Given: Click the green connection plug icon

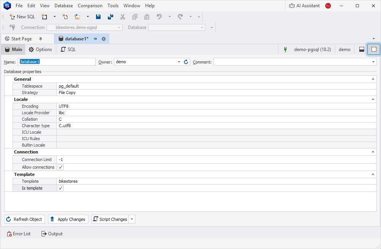Looking at the screenshot, I should pos(285,49).
